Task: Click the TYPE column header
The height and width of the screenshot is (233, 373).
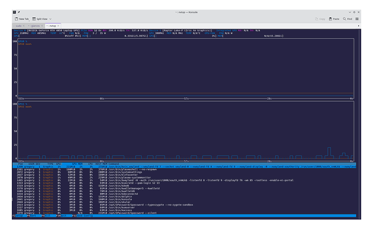Action: click(x=50, y=164)
